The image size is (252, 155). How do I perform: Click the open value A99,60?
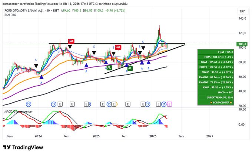66,11
